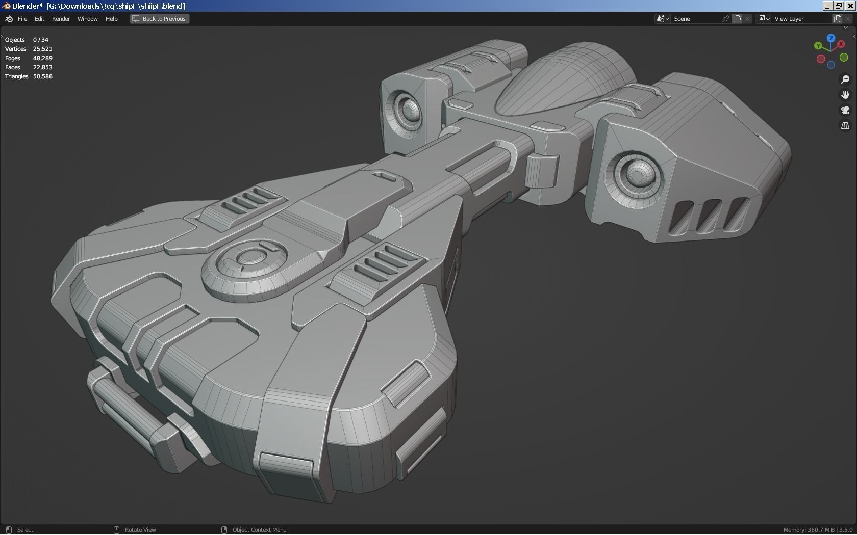Screen dimensions: 857x535
Task: Click Object Context Menu in the status bar
Action: pos(259,530)
